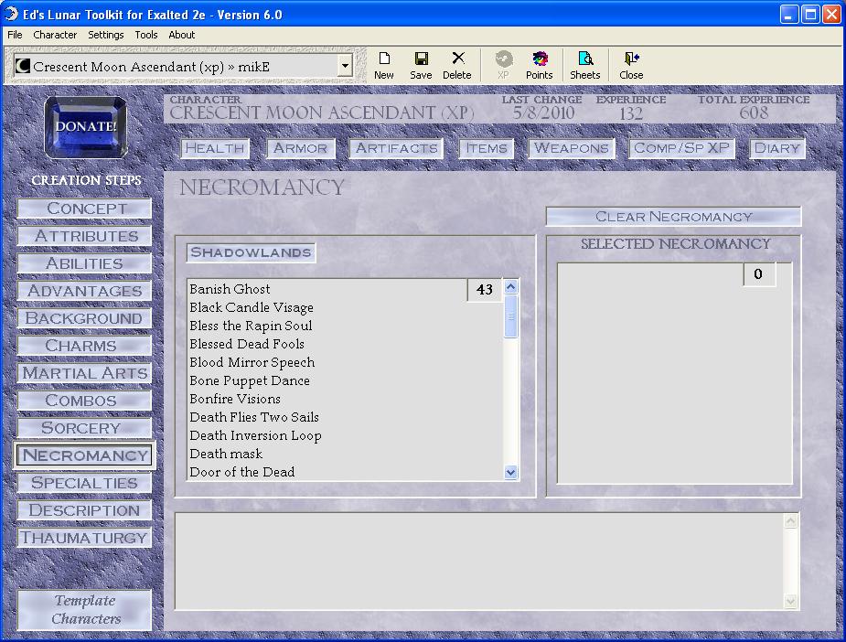Open the About menu

pyautogui.click(x=181, y=35)
